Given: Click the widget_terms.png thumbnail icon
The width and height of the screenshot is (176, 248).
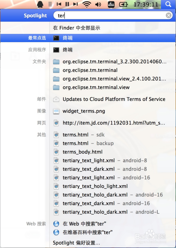Looking at the screenshot, I should pyautogui.click(x=56, y=111).
